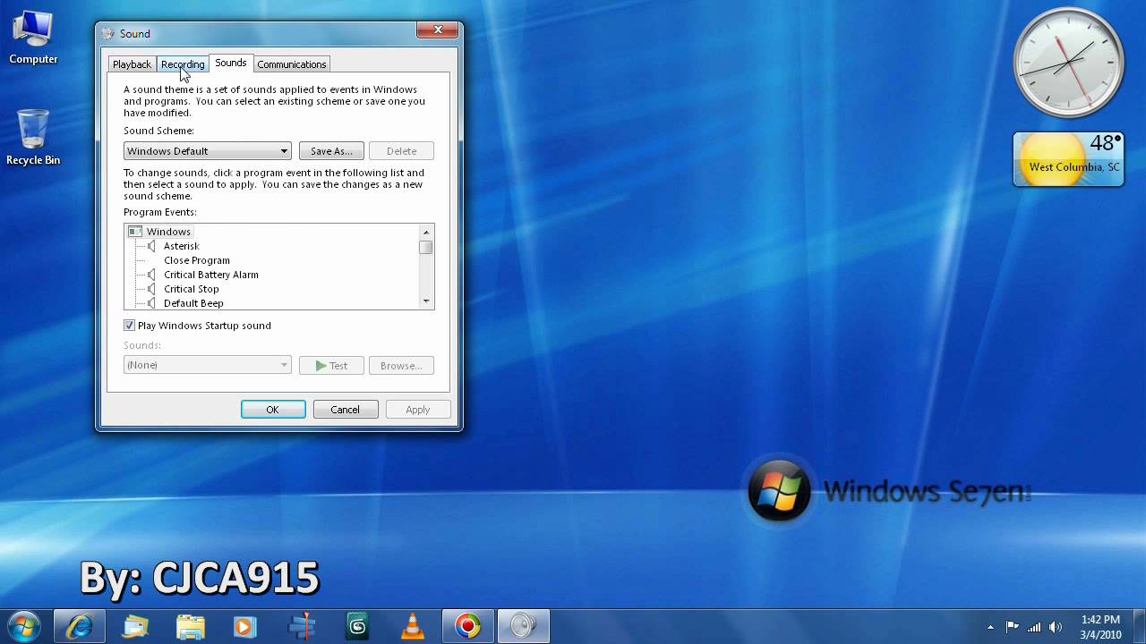Open the tray volume speaker icon
The image size is (1146, 644).
[1056, 627]
